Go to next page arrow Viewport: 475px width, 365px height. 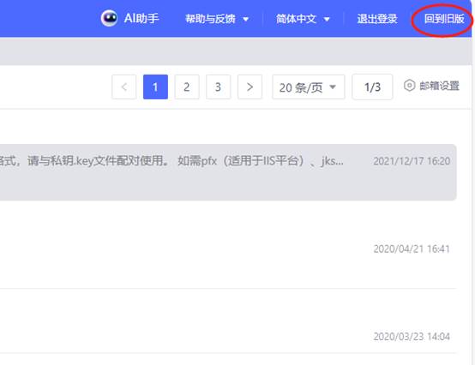[250, 87]
